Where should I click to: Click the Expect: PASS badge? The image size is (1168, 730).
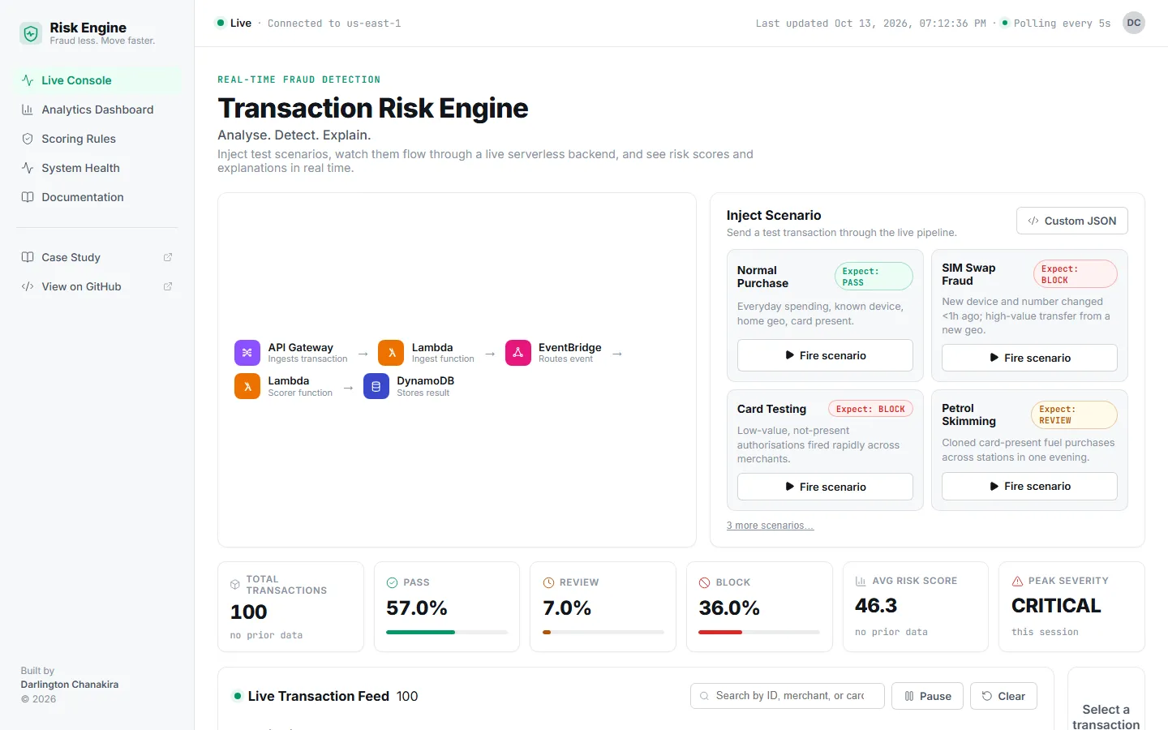[x=874, y=277]
